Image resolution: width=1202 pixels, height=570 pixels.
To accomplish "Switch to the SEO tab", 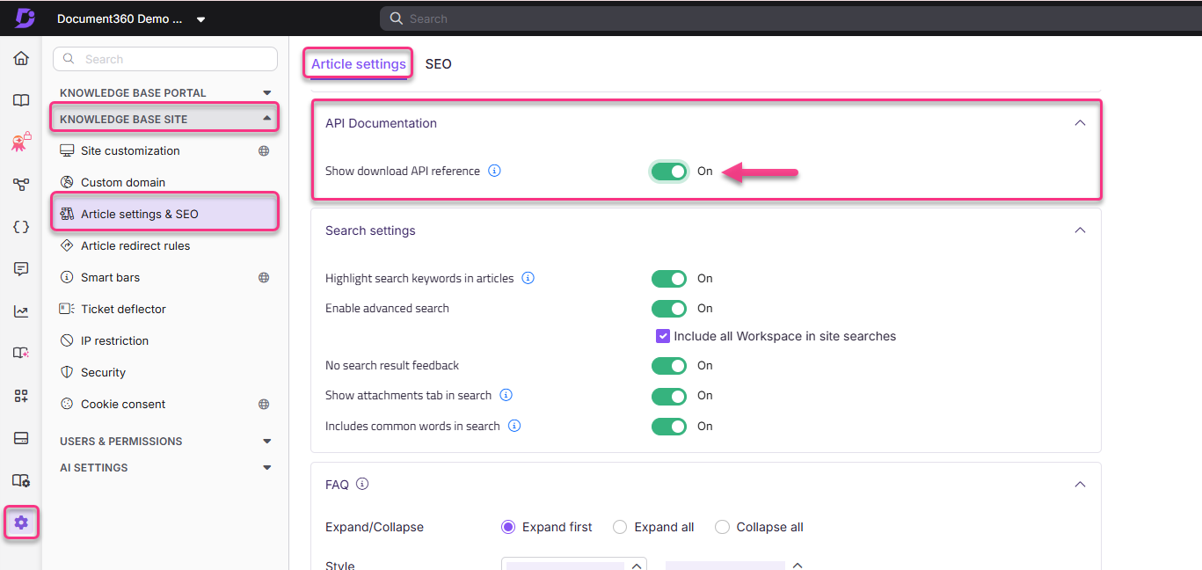I will (438, 64).
